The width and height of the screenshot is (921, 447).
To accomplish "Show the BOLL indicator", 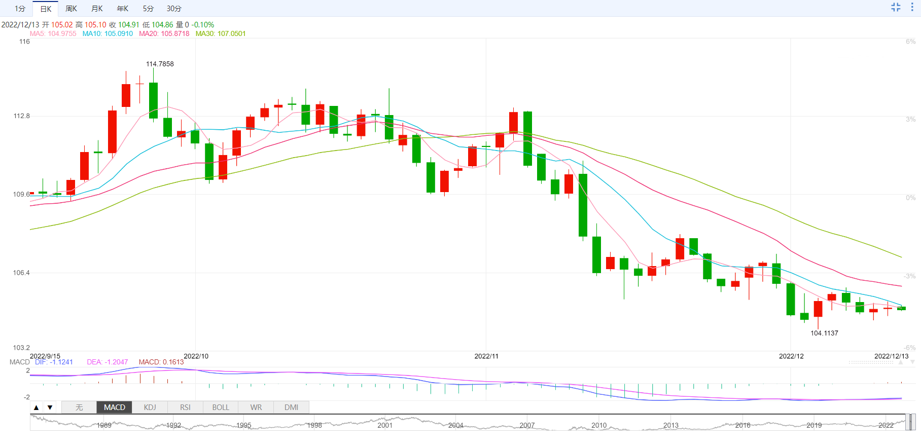I will (221, 407).
